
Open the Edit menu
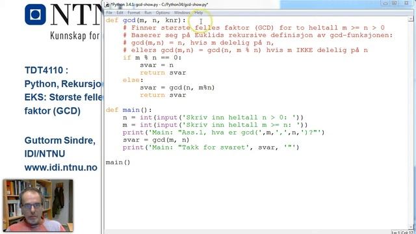pyautogui.click(x=120, y=12)
